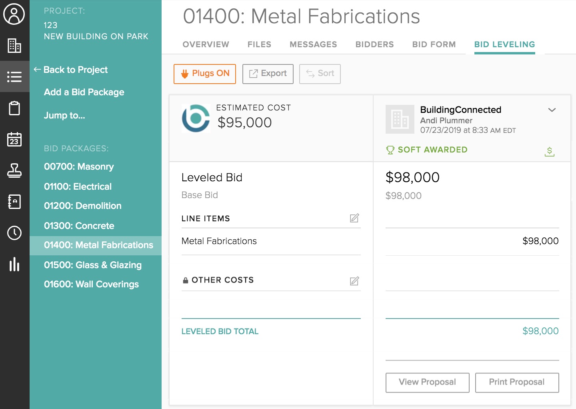Open the clipboard icon in sidebar
The image size is (576, 409).
14,108
